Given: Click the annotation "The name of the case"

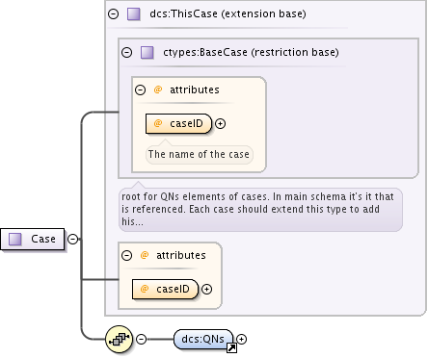Looking at the screenshot, I should (200, 154).
